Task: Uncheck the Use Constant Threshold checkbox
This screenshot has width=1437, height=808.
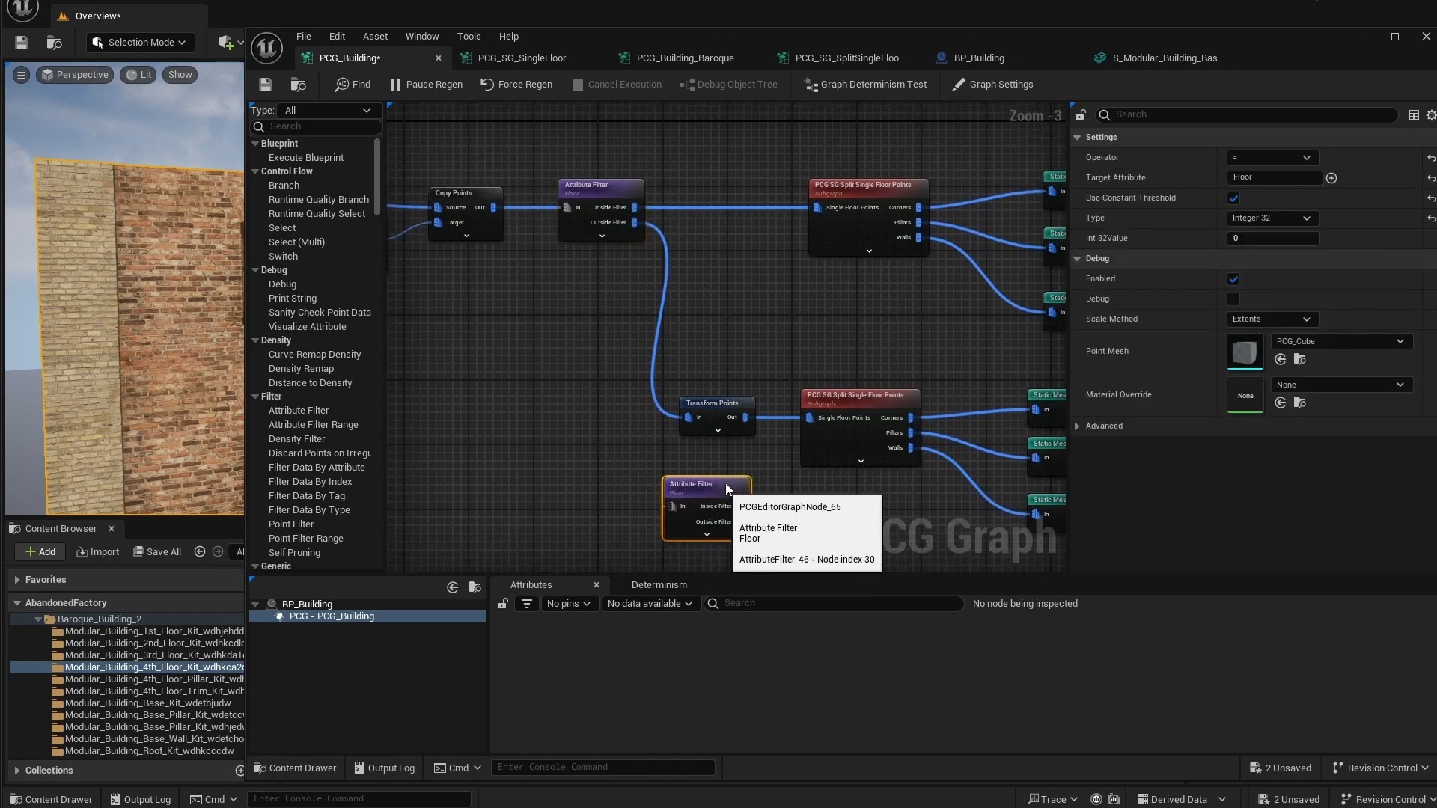Action: (1233, 198)
